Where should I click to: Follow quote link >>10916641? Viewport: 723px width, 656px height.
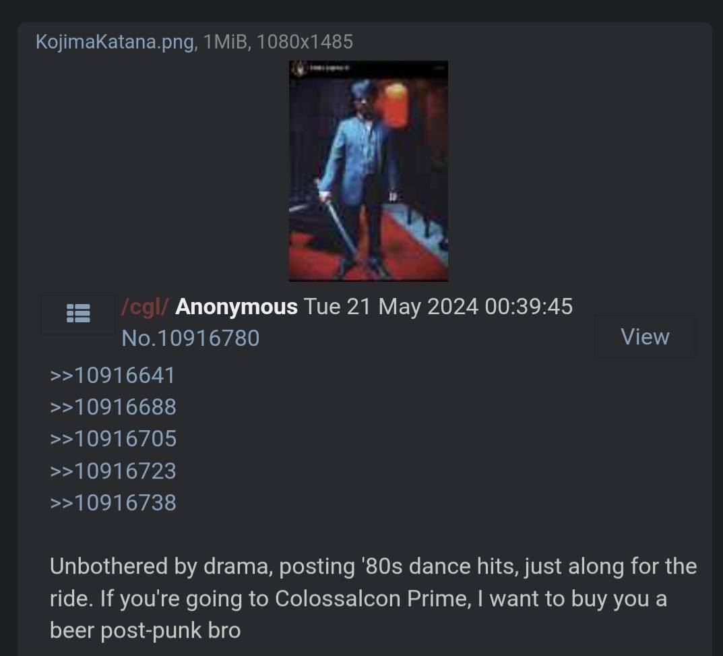pos(113,375)
